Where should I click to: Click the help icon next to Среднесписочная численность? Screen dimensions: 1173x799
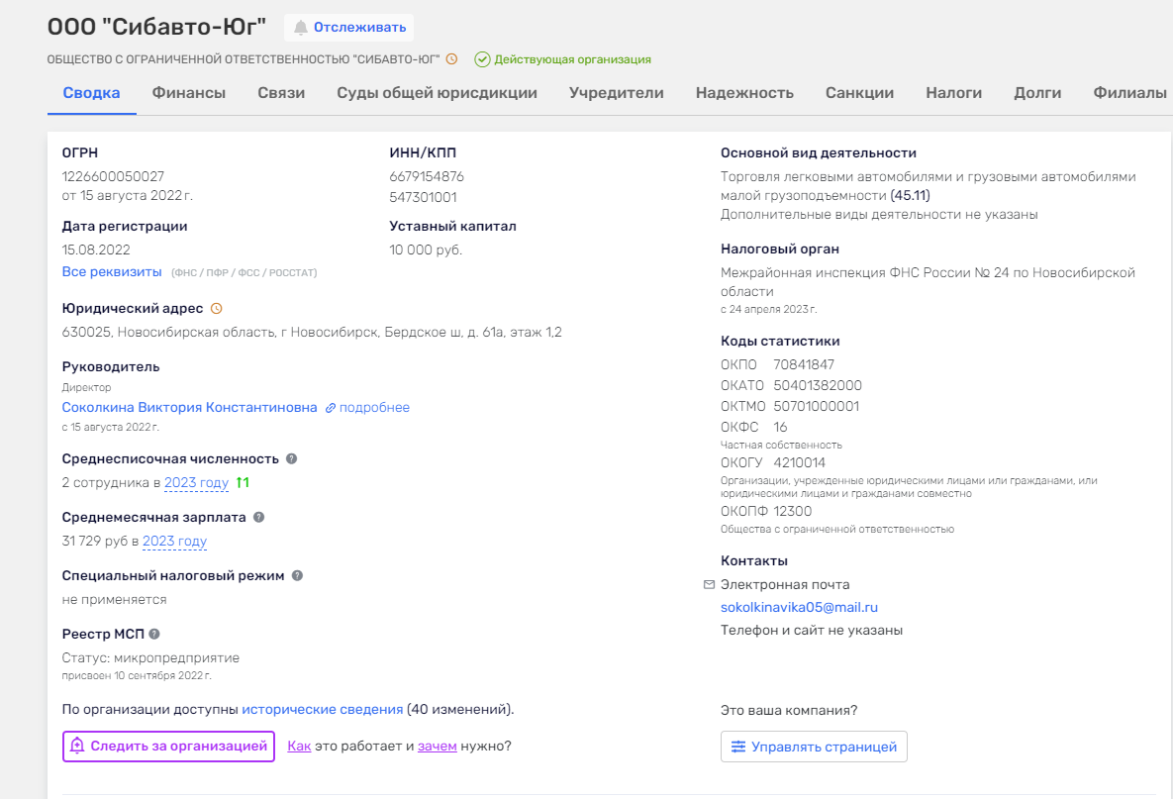(x=292, y=458)
